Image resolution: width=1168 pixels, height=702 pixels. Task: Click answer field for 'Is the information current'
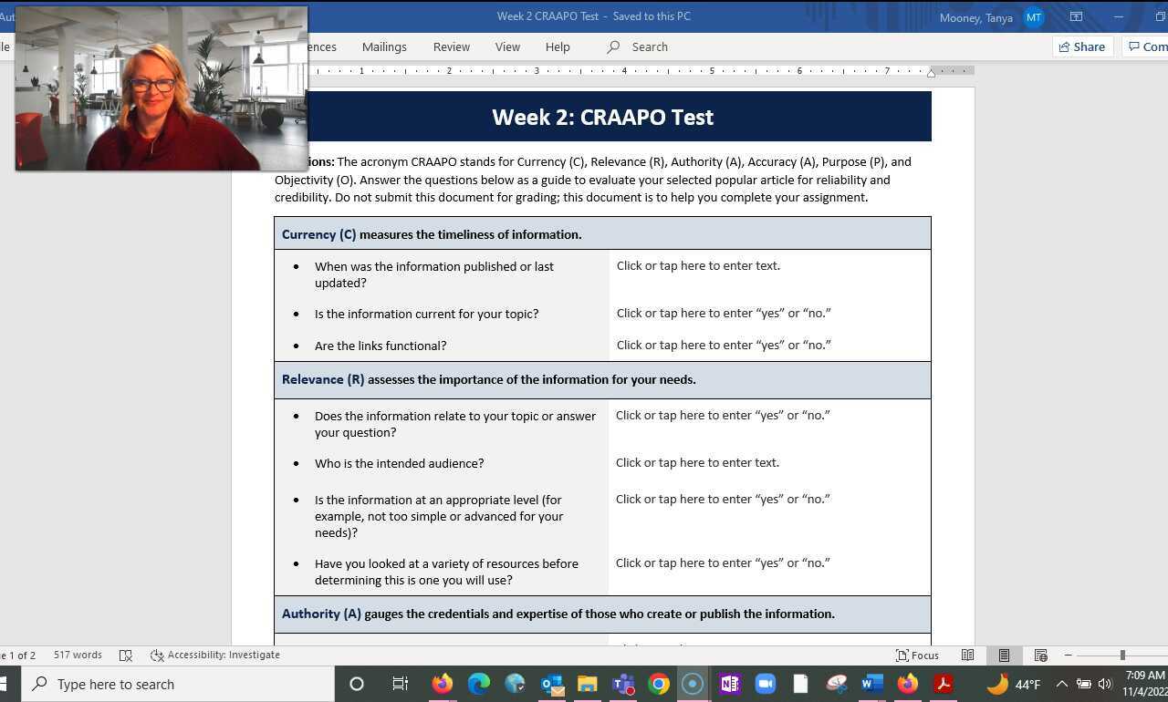(x=724, y=313)
